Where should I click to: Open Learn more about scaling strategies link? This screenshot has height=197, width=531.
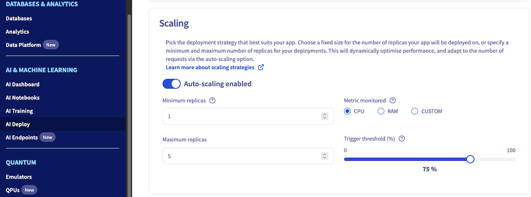tap(210, 68)
